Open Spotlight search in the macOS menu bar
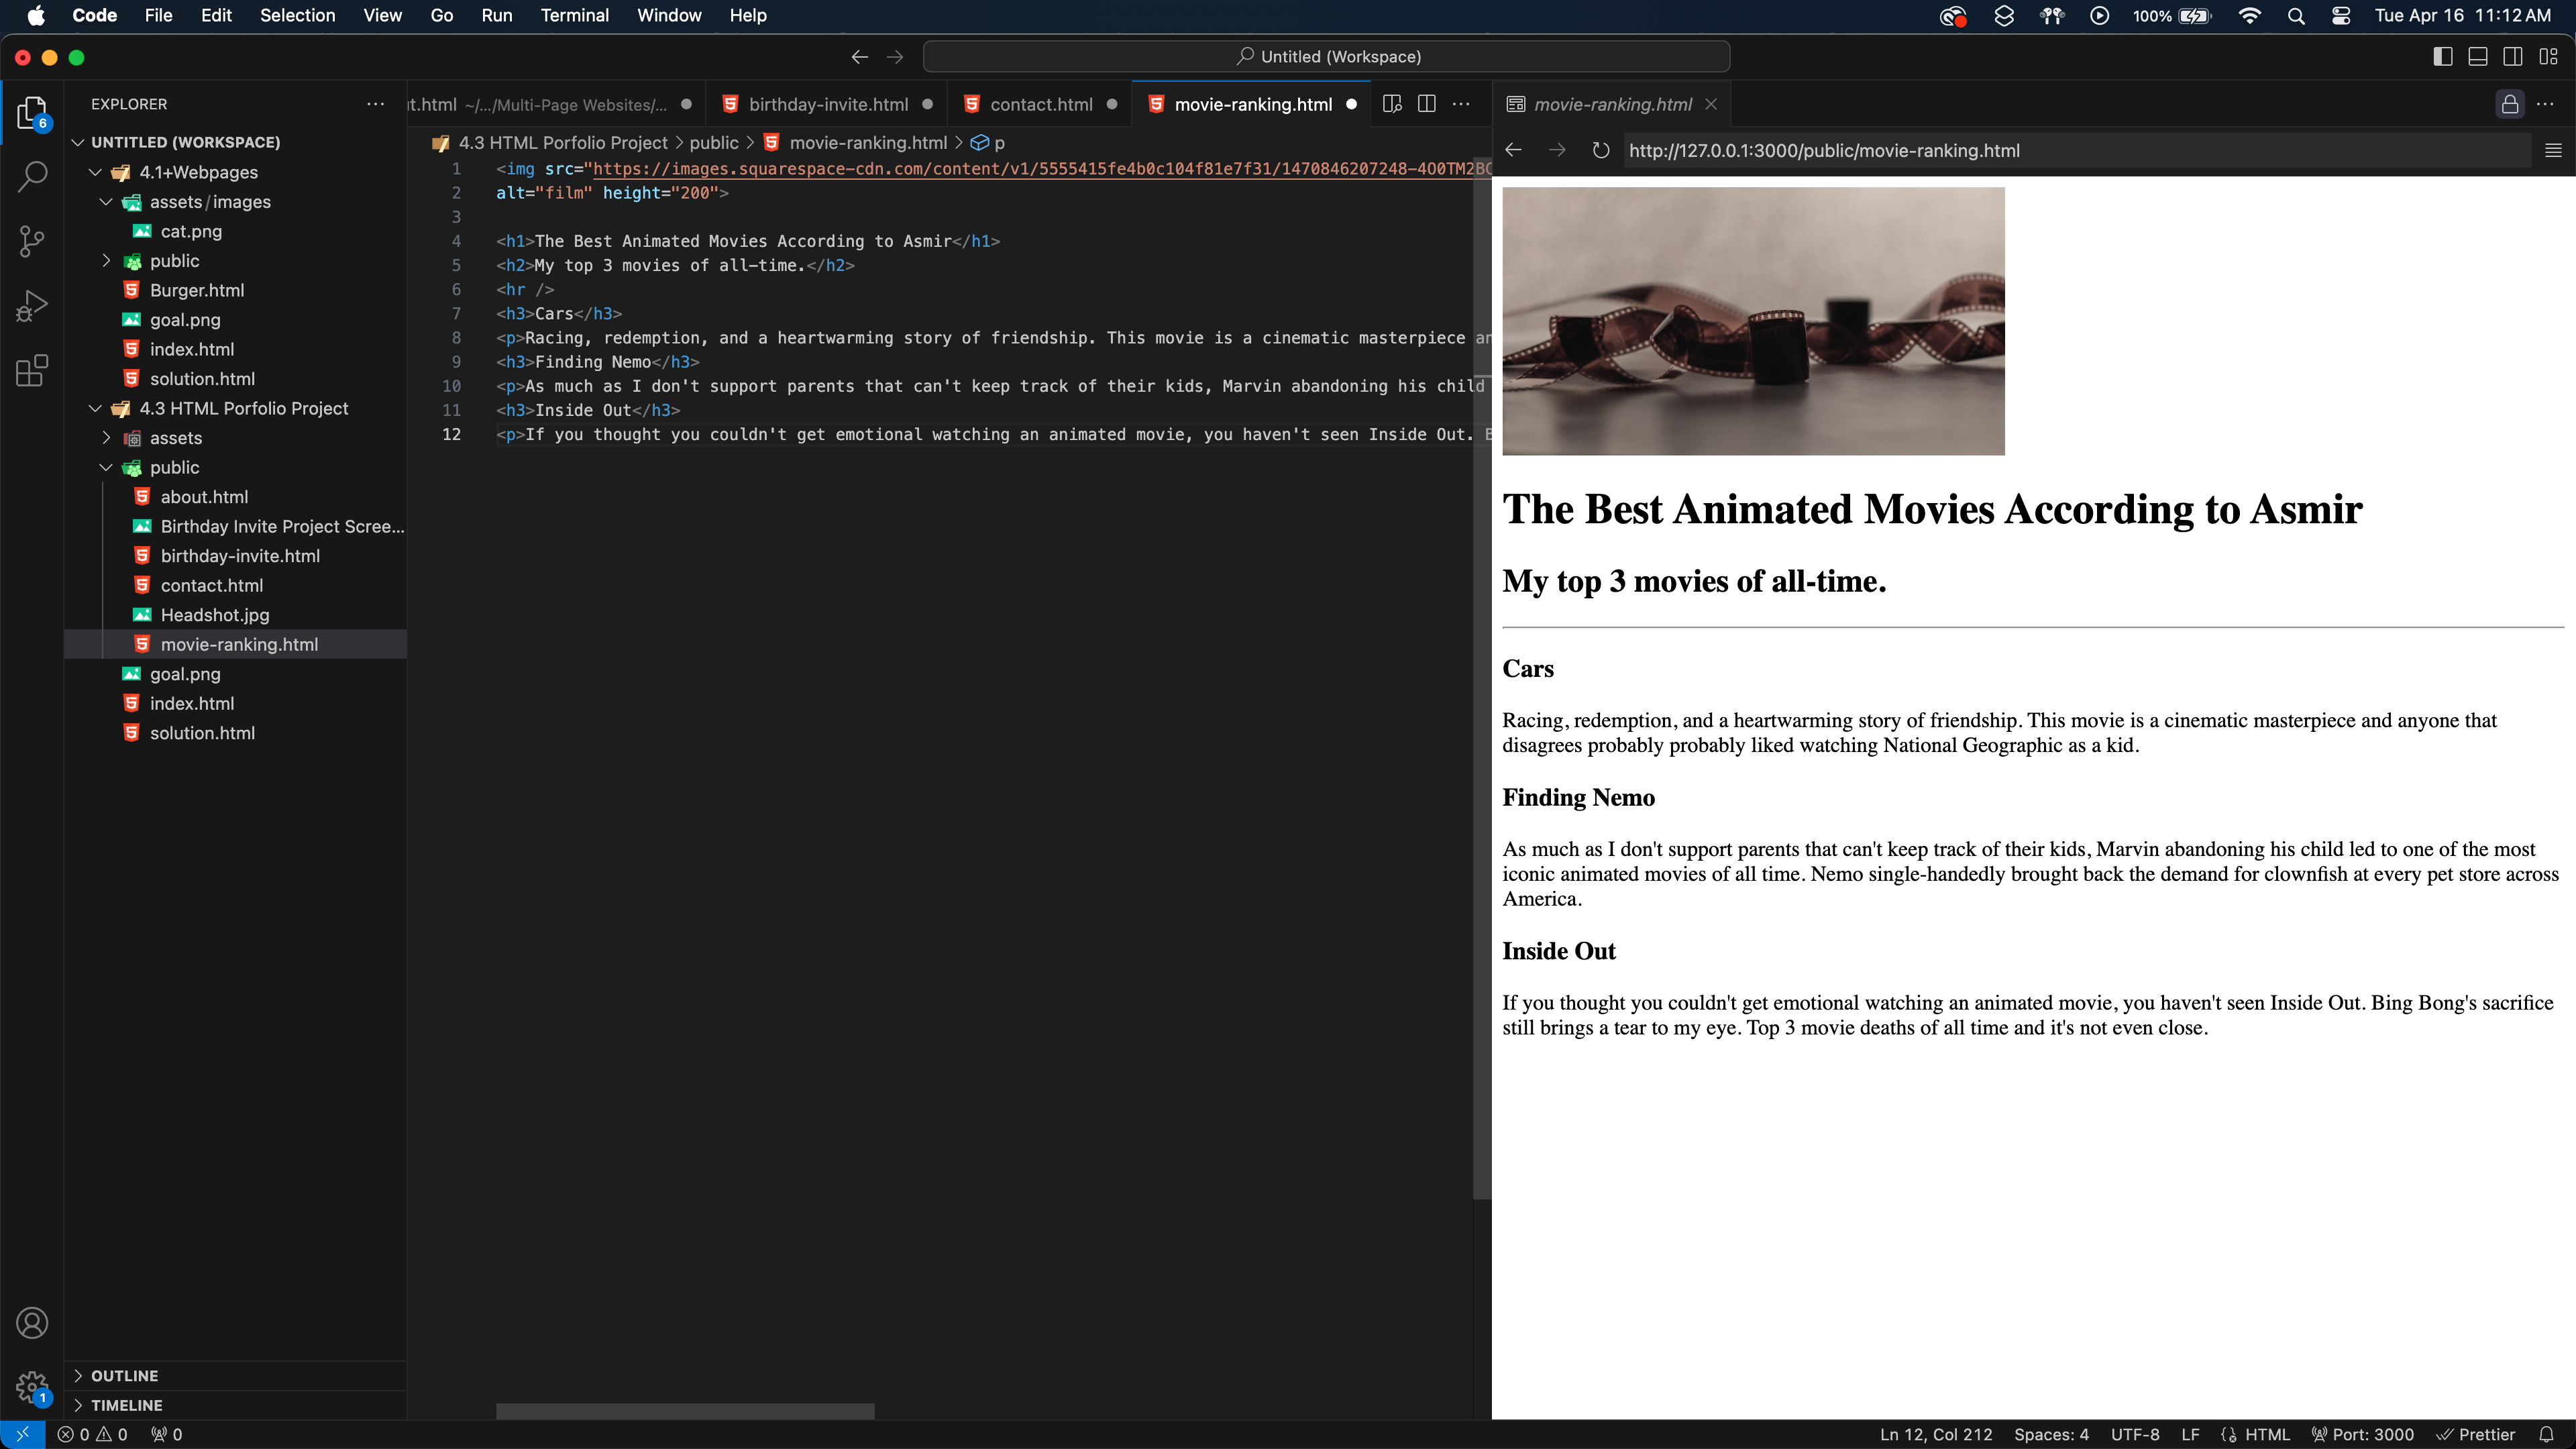 tap(2295, 15)
